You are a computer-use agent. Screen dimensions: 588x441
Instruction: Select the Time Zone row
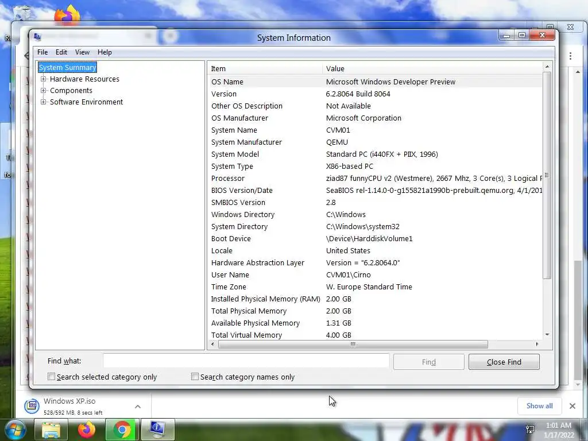(375, 287)
